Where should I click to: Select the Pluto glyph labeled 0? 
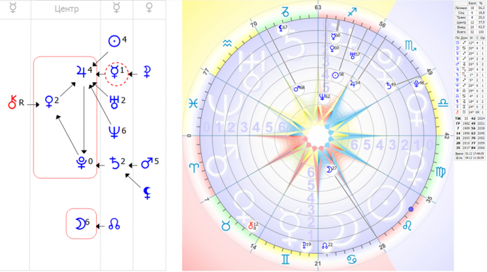[82, 163]
